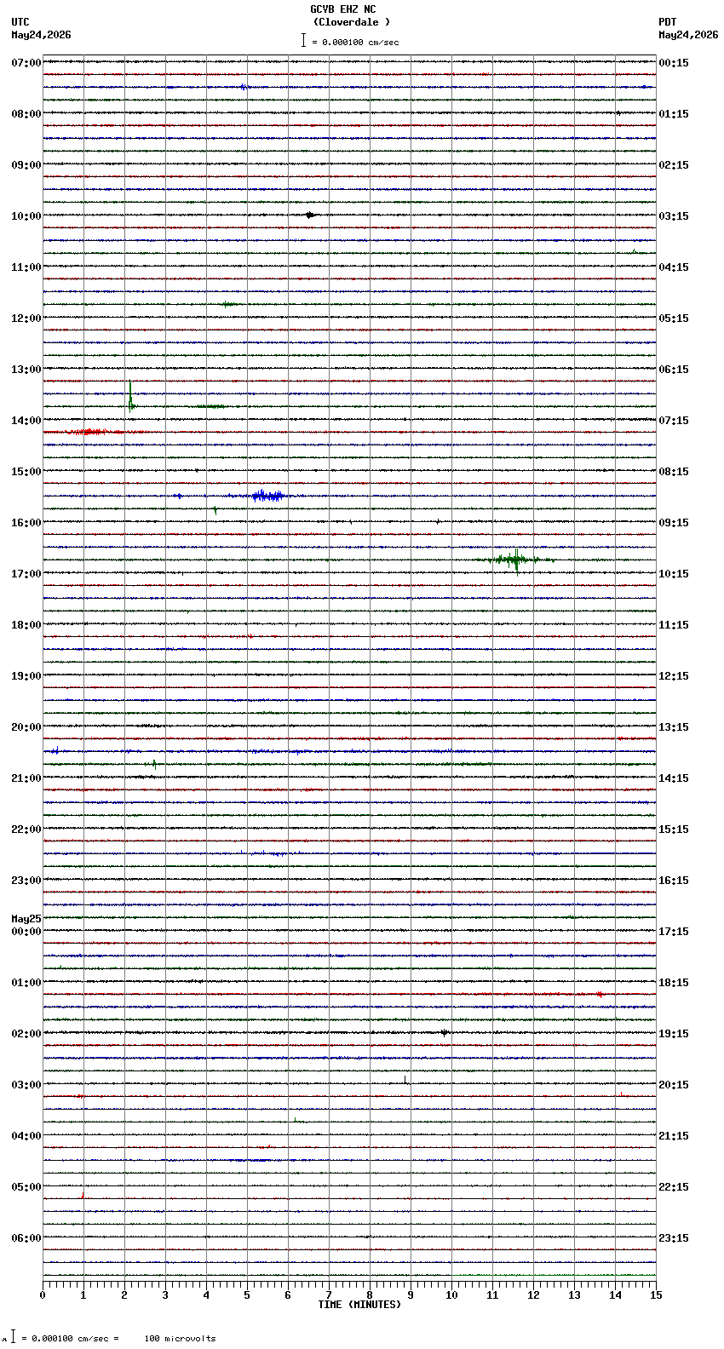Screen dimensions: 724x1349
Task: Click the 10:15 PDT time label
Action: (674, 574)
